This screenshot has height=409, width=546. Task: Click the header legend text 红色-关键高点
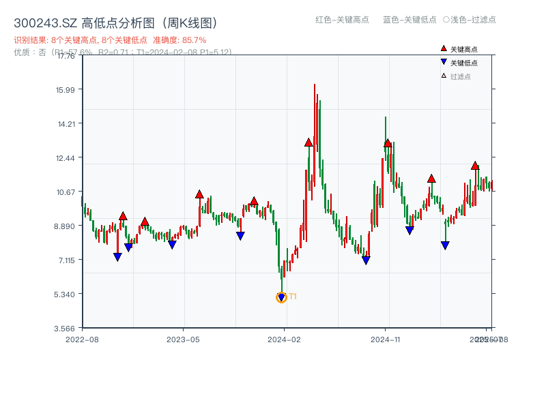pos(342,20)
